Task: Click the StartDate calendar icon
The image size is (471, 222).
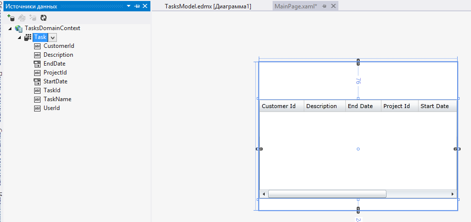Action: click(37, 81)
